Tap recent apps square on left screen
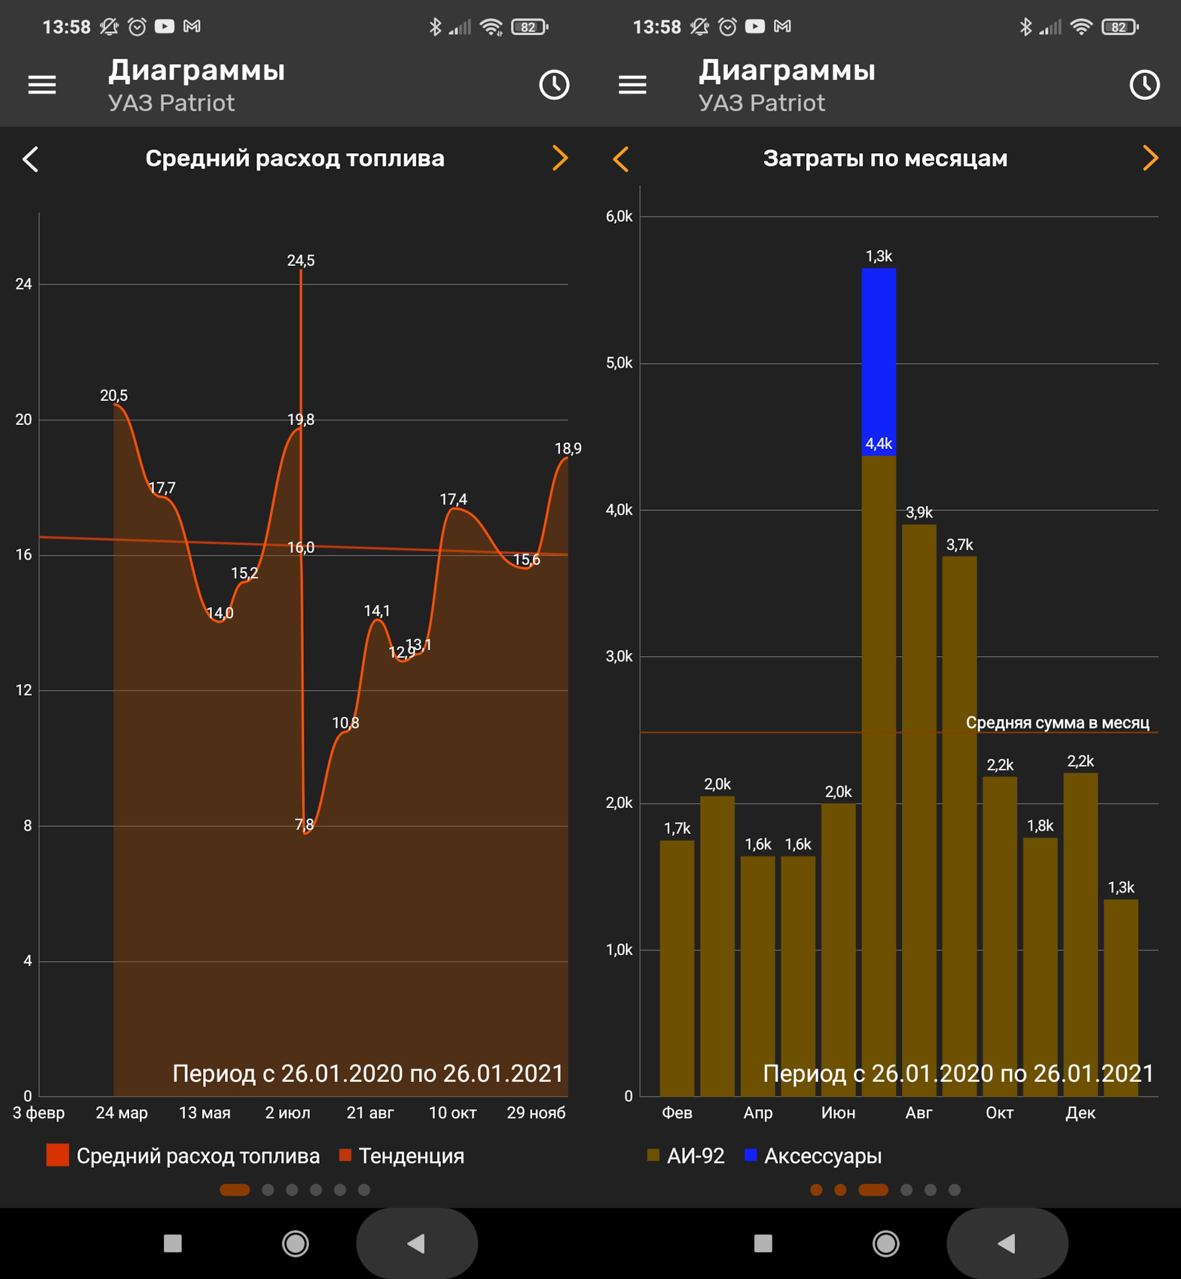Viewport: 1181px width, 1279px height. [x=173, y=1243]
